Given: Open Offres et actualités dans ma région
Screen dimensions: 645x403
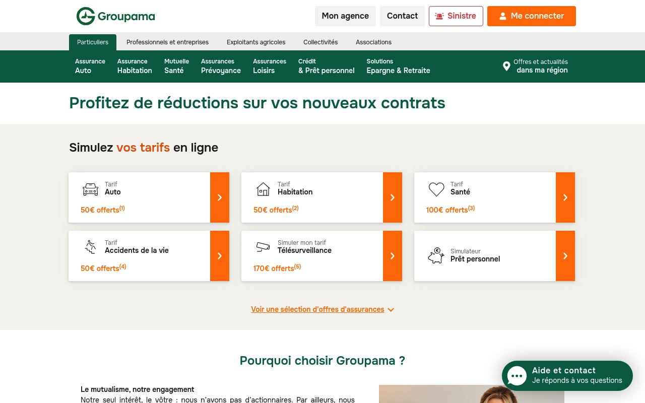Looking at the screenshot, I should click(536, 66).
